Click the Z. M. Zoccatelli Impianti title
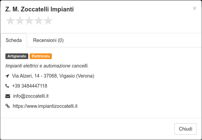Viewport: 202px width, 140px height. click(x=39, y=9)
